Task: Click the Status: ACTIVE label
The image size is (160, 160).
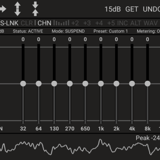Action: click(28, 31)
